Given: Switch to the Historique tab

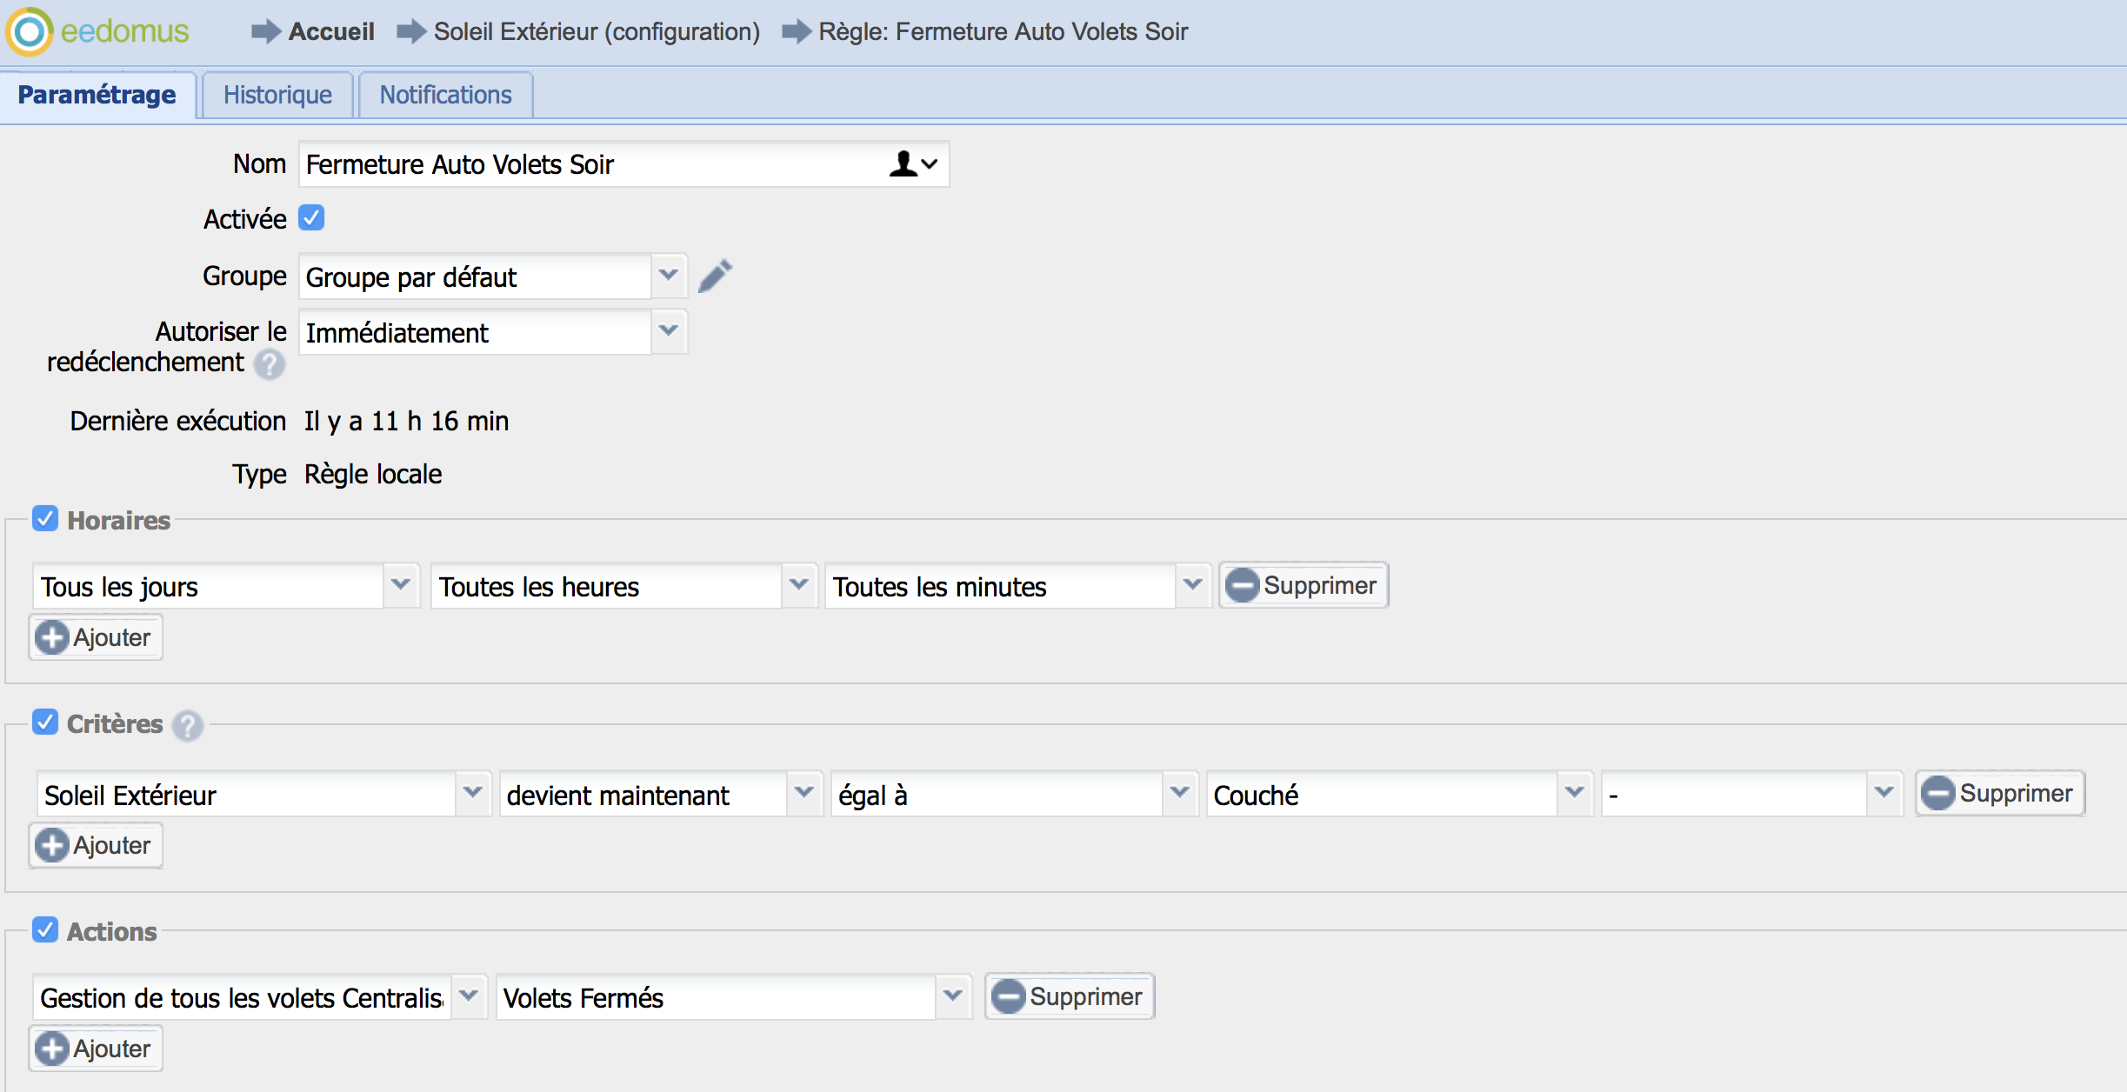Looking at the screenshot, I should [x=277, y=95].
